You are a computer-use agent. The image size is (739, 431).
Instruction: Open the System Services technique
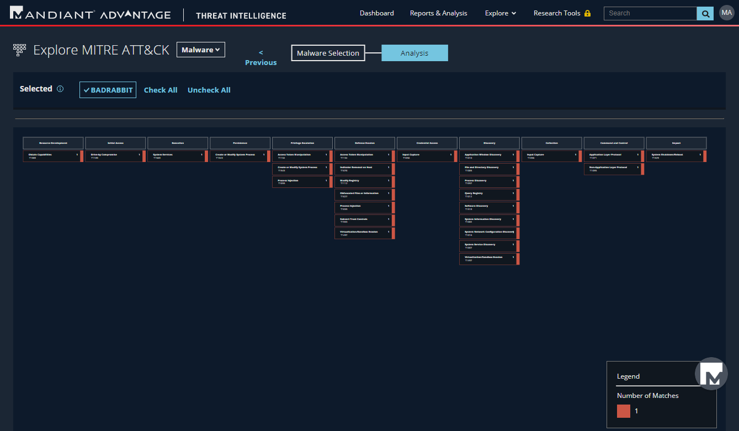coord(178,156)
